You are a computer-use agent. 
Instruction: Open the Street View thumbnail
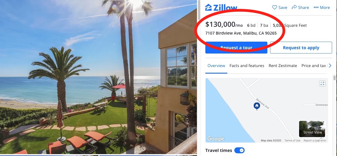click(x=312, y=129)
